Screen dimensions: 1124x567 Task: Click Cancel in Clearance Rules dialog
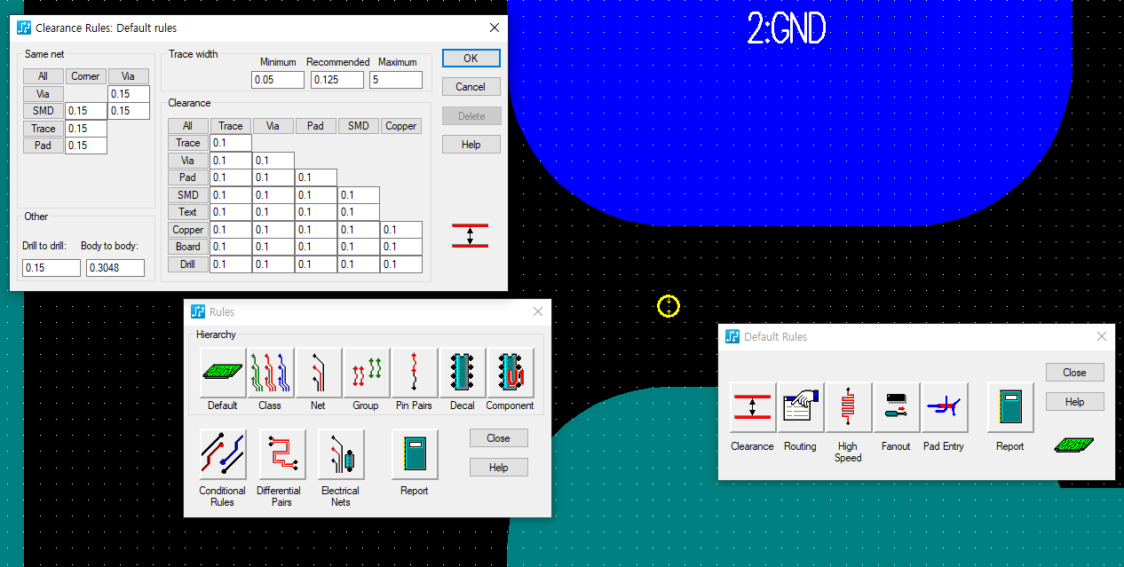click(471, 87)
